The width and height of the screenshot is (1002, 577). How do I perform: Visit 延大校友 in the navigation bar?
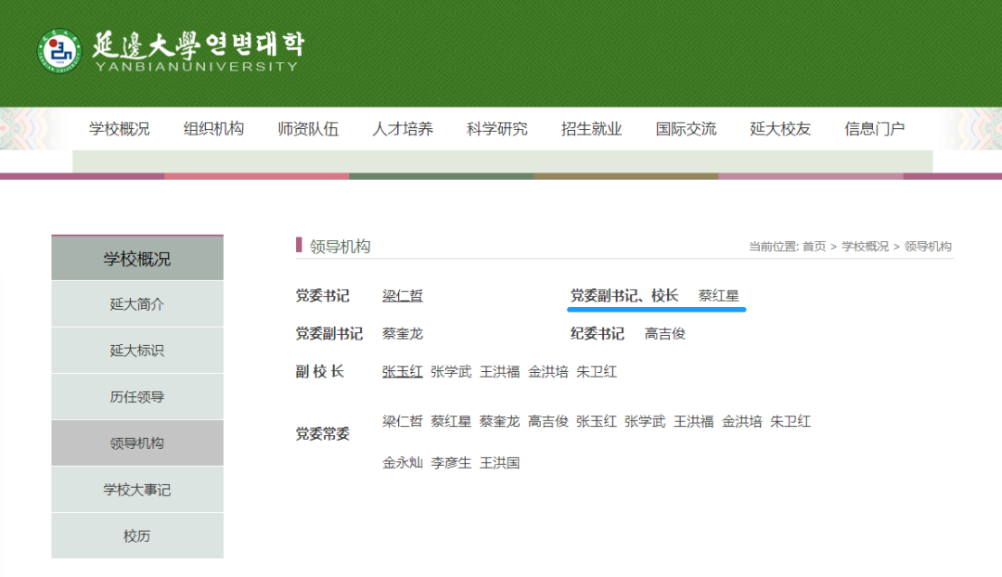780,129
